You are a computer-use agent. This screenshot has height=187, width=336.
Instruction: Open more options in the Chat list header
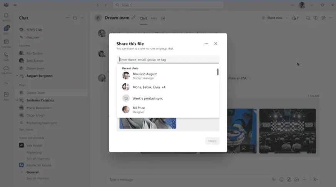[x=67, y=18]
